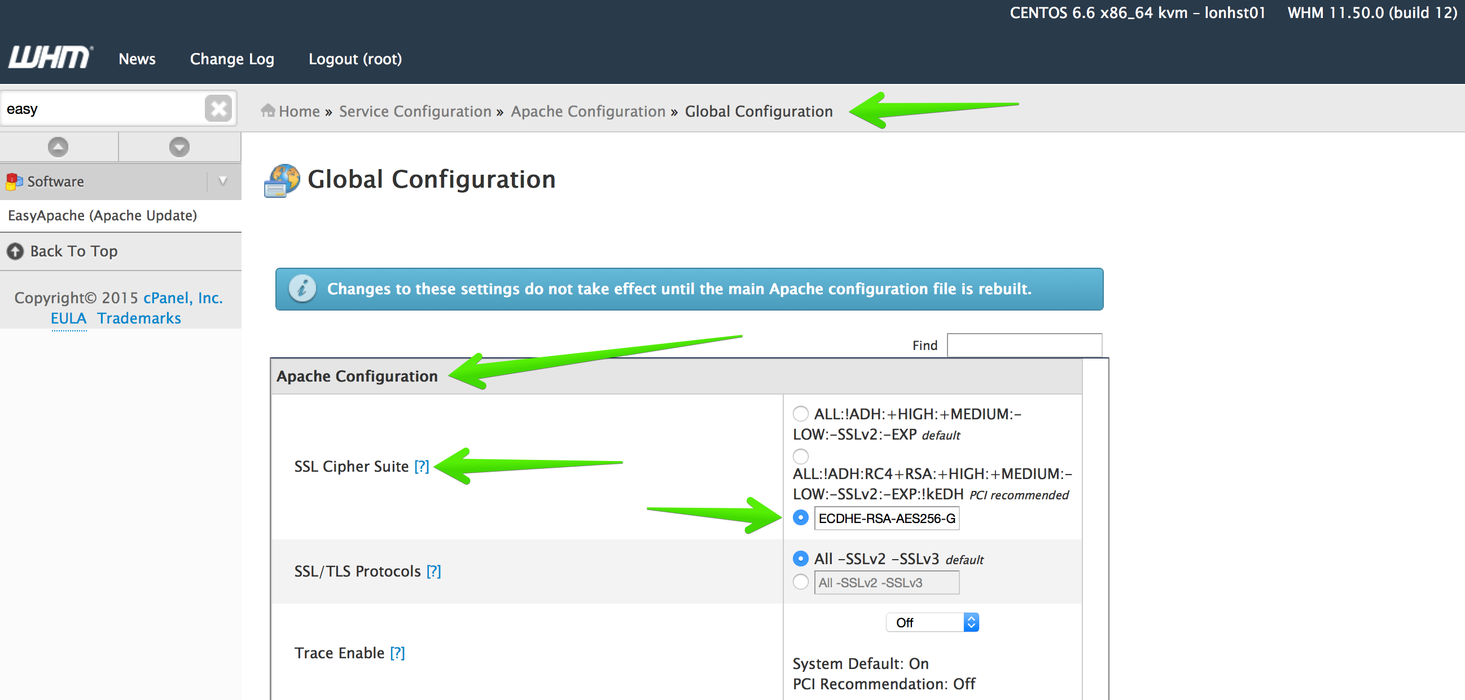The width and height of the screenshot is (1465, 700).
Task: Click the Software category header
Action: point(121,181)
